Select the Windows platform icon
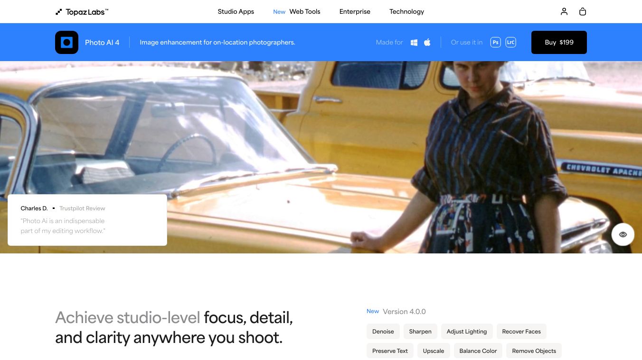 tap(414, 42)
